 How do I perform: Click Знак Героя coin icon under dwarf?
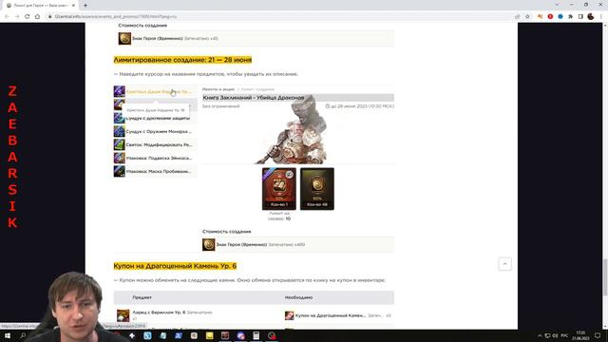tap(209, 245)
